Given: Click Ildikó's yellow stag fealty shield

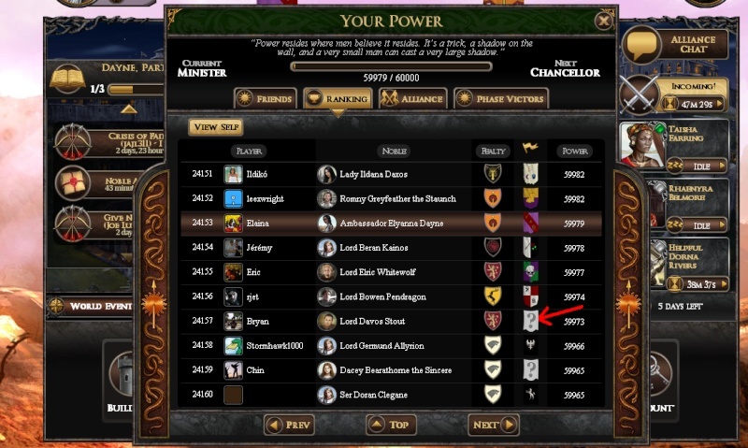Looking at the screenshot, I should point(493,174).
